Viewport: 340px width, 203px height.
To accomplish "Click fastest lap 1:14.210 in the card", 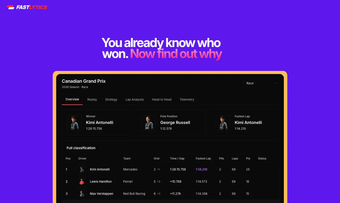I will tap(240, 129).
